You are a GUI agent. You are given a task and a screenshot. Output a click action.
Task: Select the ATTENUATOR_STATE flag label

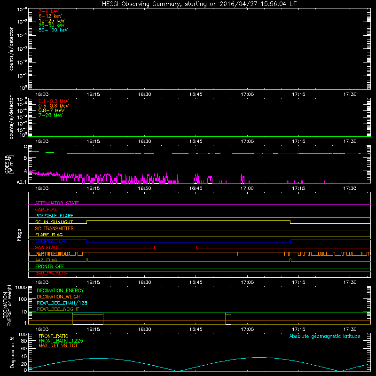[x=57, y=203]
